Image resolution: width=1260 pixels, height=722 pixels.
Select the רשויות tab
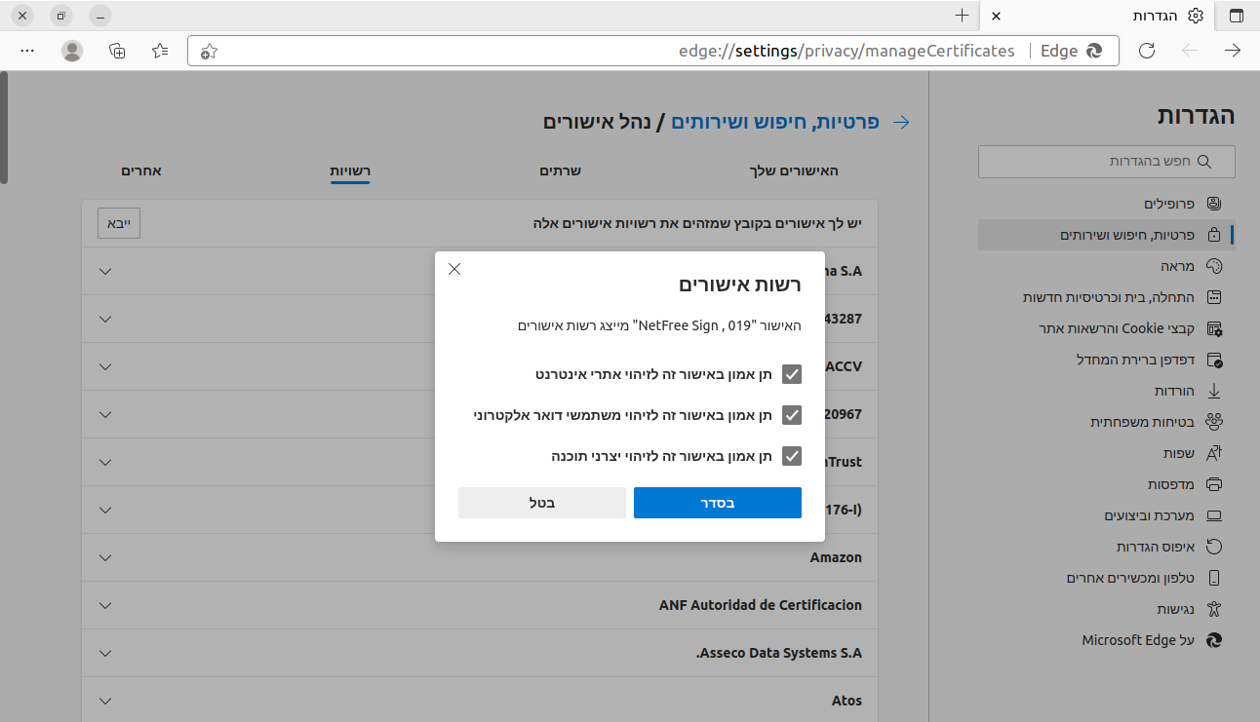click(x=350, y=171)
